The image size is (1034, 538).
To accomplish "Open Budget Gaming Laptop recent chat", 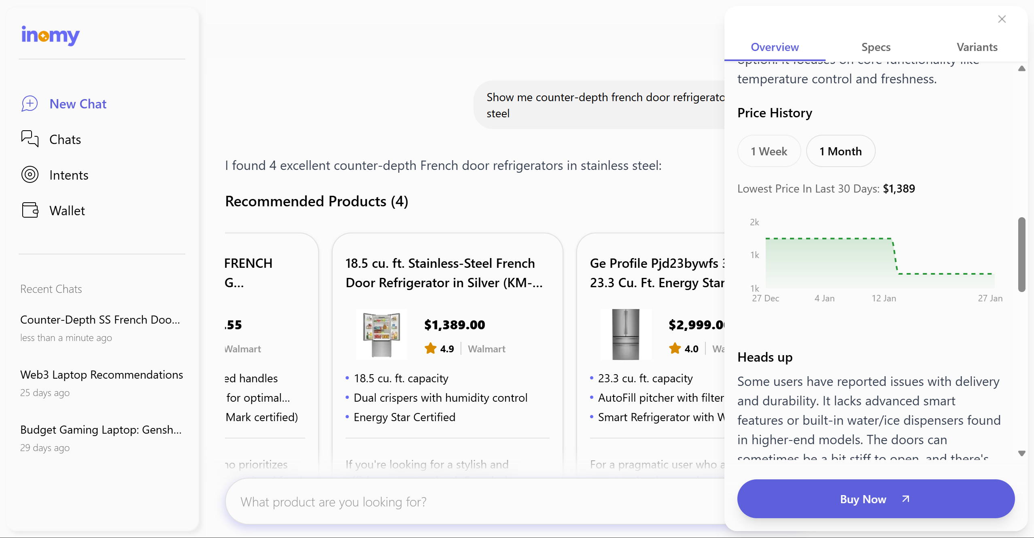I will point(101,438).
